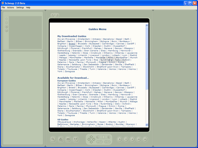Screen dimensions: 198x148
Task: Open Aspen in US Guides
Action: point(102,122)
